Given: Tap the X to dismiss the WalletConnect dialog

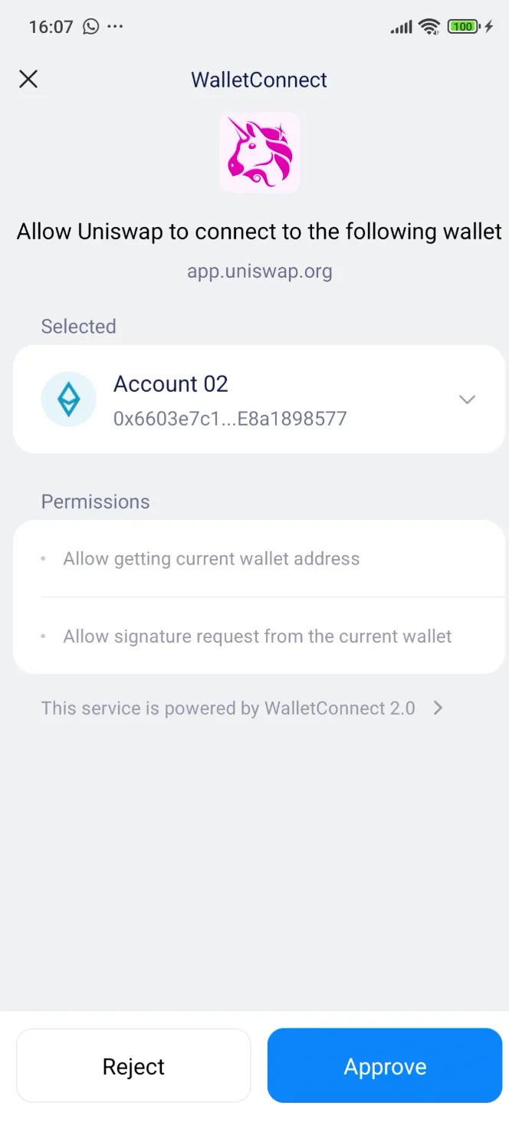Looking at the screenshot, I should tap(28, 79).
